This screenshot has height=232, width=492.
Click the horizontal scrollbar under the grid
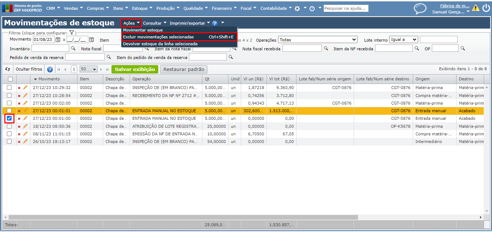[181, 217]
